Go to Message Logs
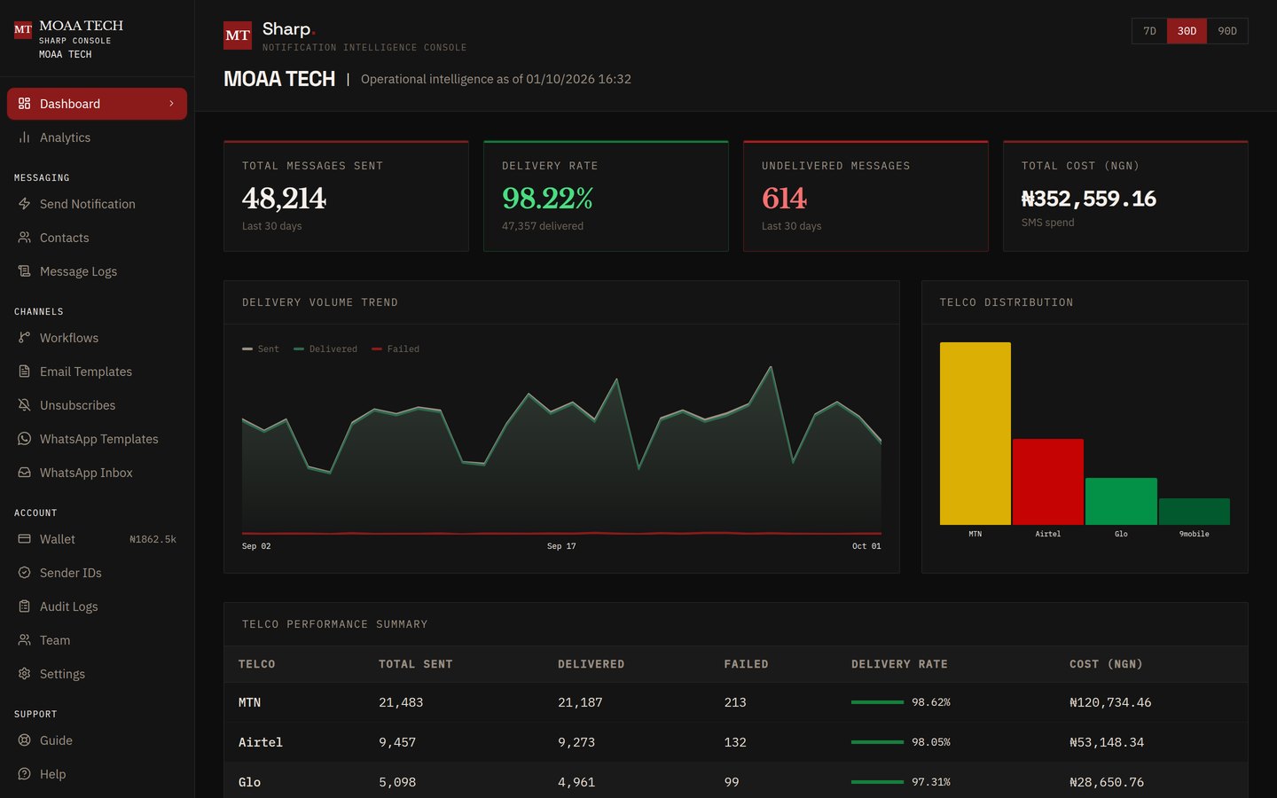The height and width of the screenshot is (798, 1277). (97, 271)
